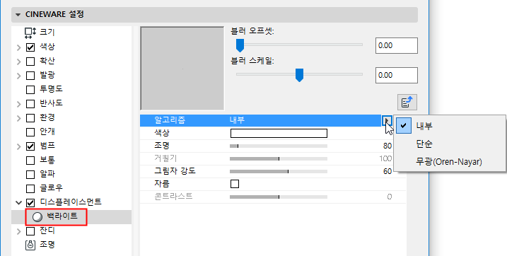Image resolution: width=507 pixels, height=256 pixels.
Task: Expand the 확산 tree node
Action: (x=19, y=62)
